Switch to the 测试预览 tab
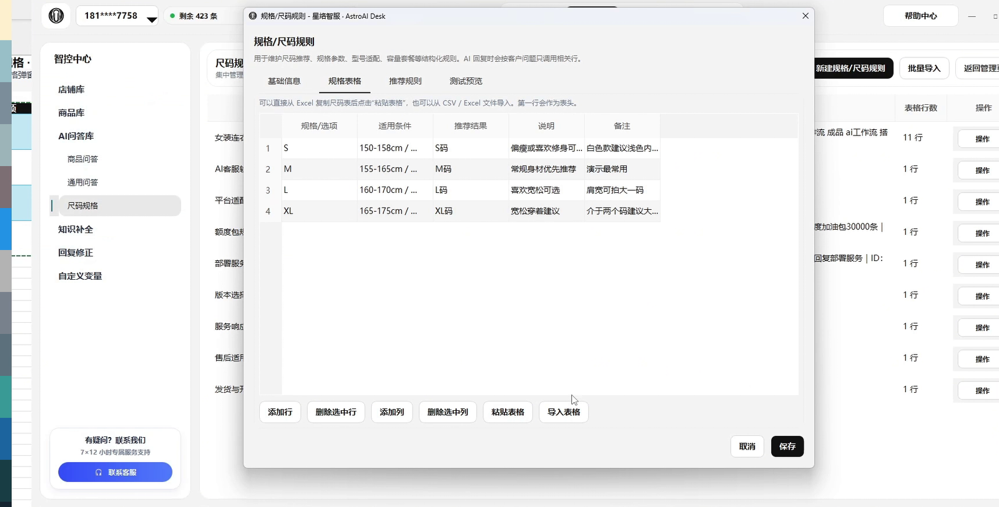999x507 pixels. (466, 81)
